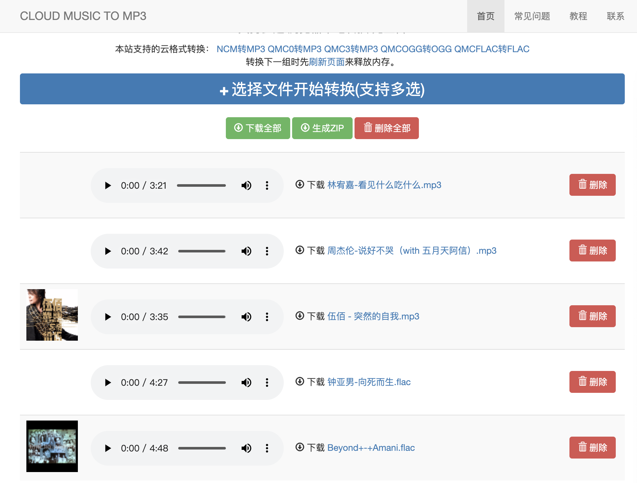Viewport: 637px width, 483px height.
Task: Click the 伍佰 album cover thumbnail
Action: pyautogui.click(x=52, y=315)
